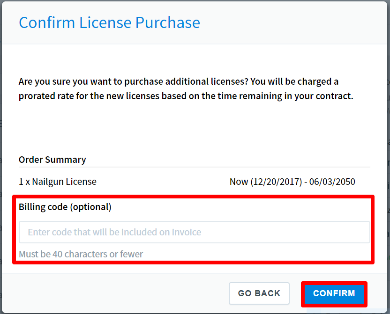
Task: Click the "prorated rate" sentence line
Action: [x=186, y=96]
